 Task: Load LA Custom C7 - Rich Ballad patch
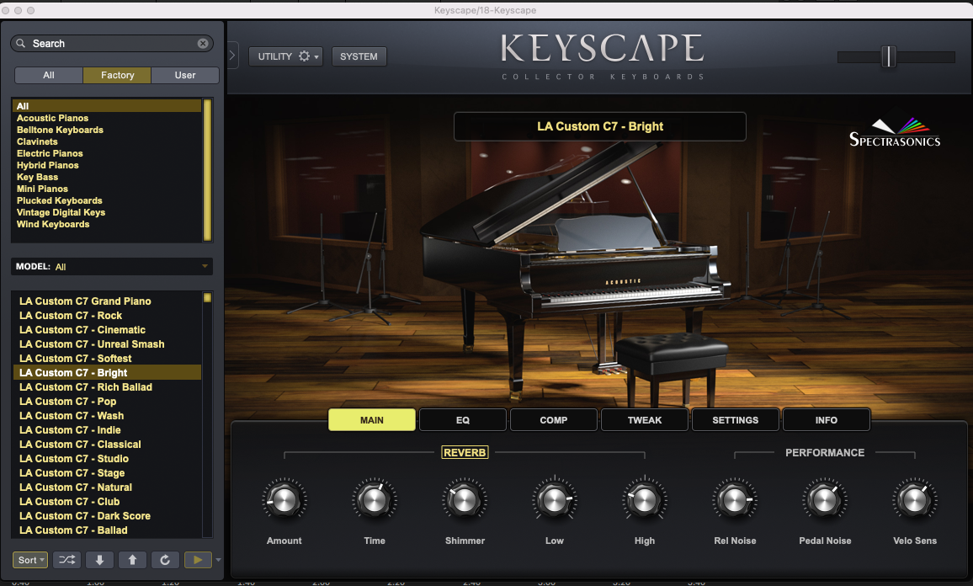click(x=86, y=386)
